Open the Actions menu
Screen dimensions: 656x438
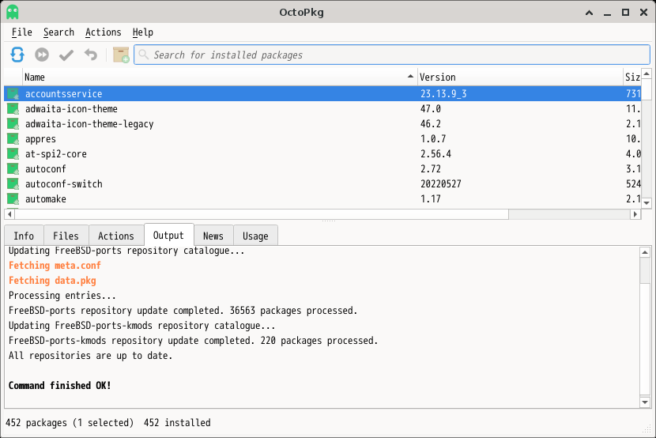click(x=104, y=32)
